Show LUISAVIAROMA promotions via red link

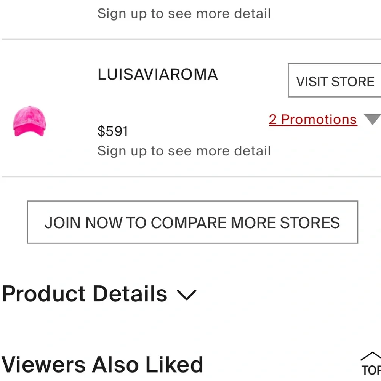[313, 120]
